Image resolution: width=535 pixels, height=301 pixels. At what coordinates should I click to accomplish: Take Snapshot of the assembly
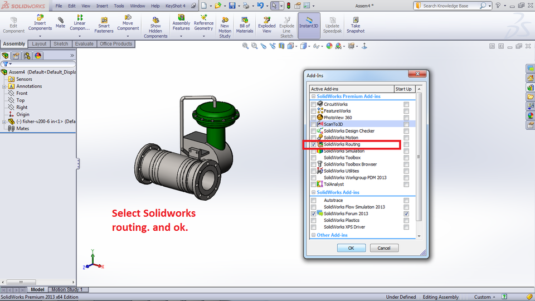click(356, 25)
